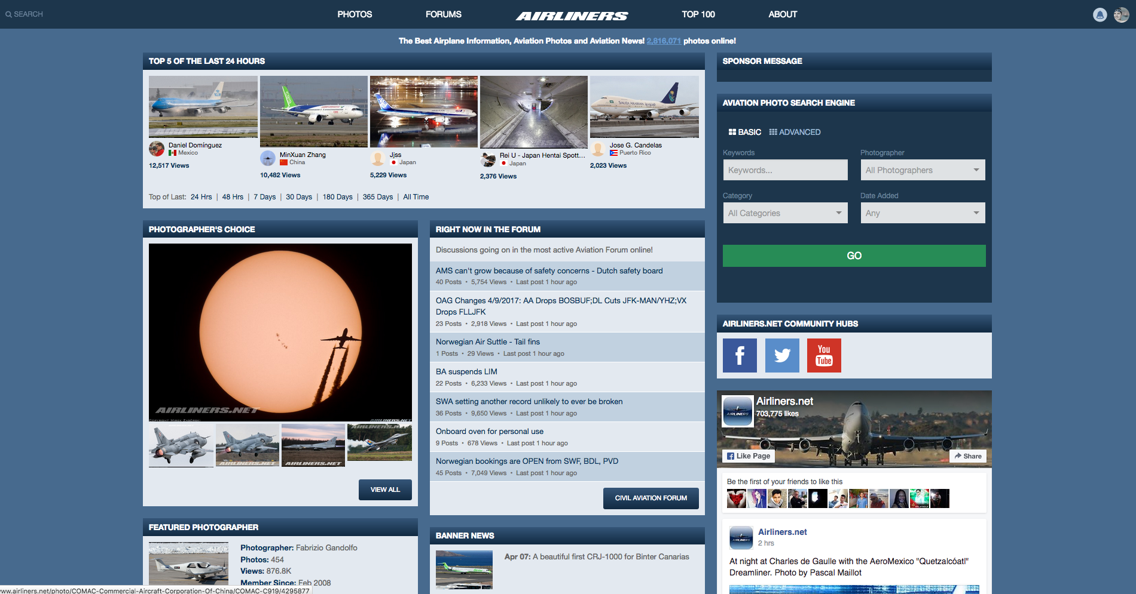The image size is (1136, 594).
Task: Select the 48 Hrs top filter
Action: click(x=233, y=197)
